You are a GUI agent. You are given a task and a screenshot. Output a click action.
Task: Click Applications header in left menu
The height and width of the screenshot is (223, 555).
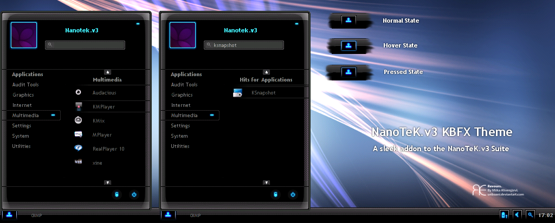[x=27, y=75]
